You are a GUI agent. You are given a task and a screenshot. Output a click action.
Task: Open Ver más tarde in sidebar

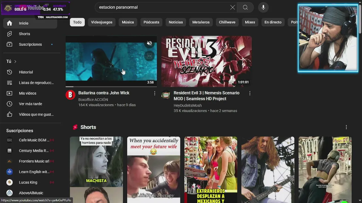pos(30,104)
